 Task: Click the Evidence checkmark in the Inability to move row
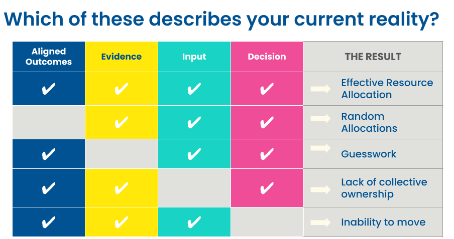pos(121,222)
